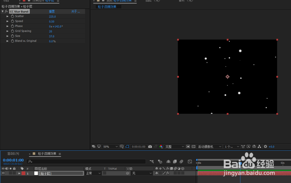This screenshot has height=183, width=291.
Task: Enable the Scatter stopwatch keyframing
Action: click(x=13, y=16)
